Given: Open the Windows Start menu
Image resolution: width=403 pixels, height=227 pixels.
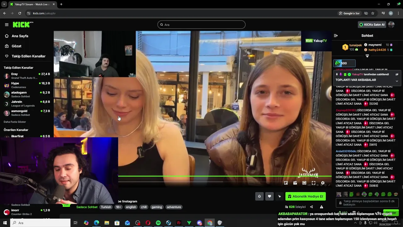Looking at the screenshot, I should point(5,223).
